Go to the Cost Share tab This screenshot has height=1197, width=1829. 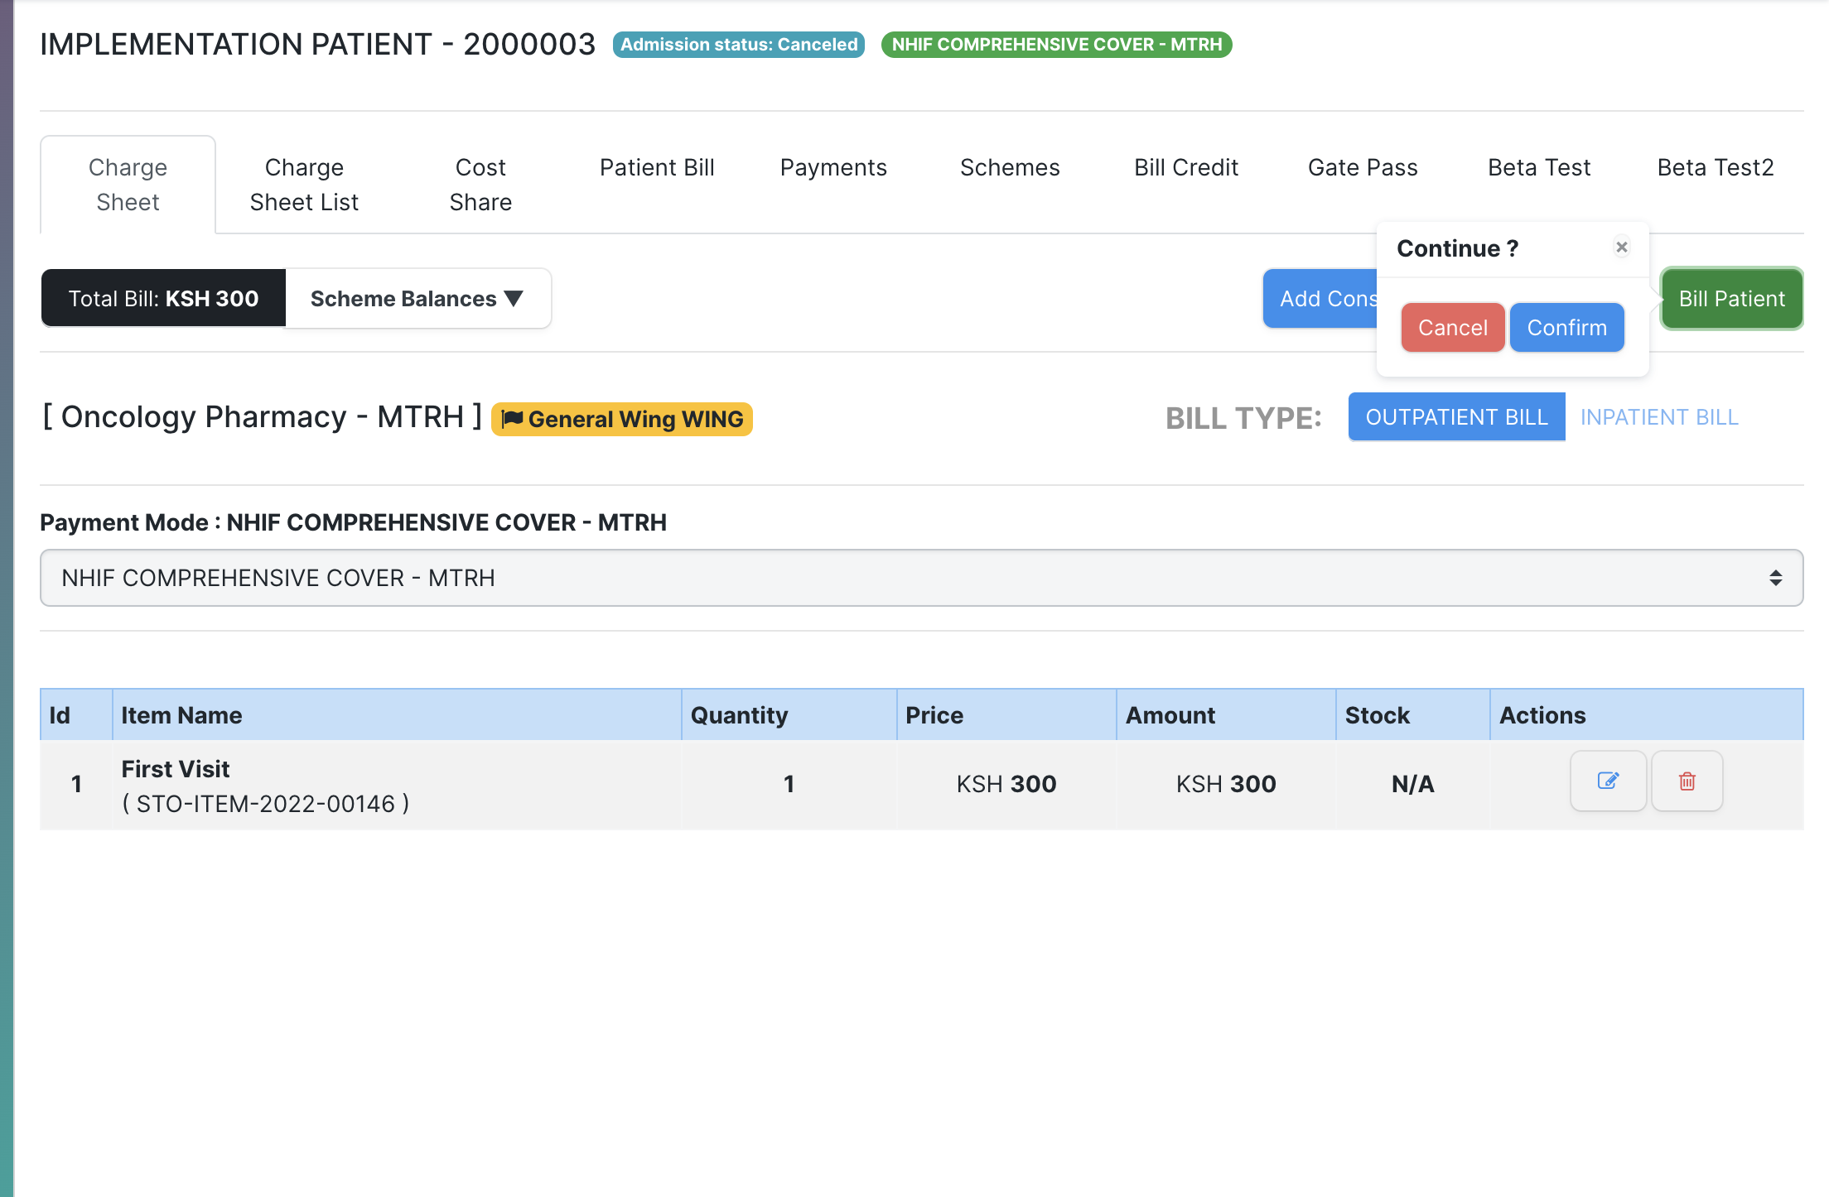click(x=480, y=185)
